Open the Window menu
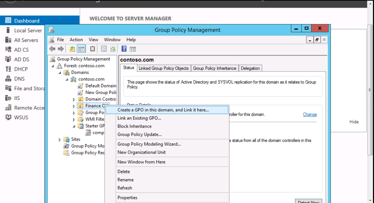The width and height of the screenshot is (374, 203). (x=112, y=40)
